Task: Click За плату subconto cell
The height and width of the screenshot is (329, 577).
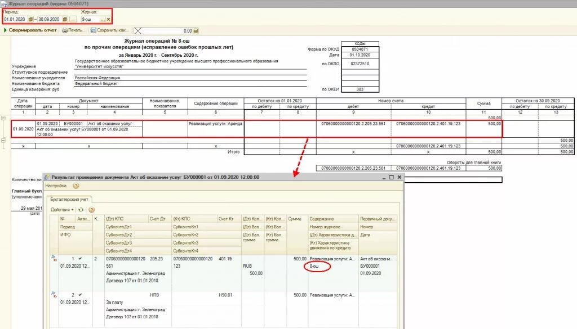Action: [114, 302]
